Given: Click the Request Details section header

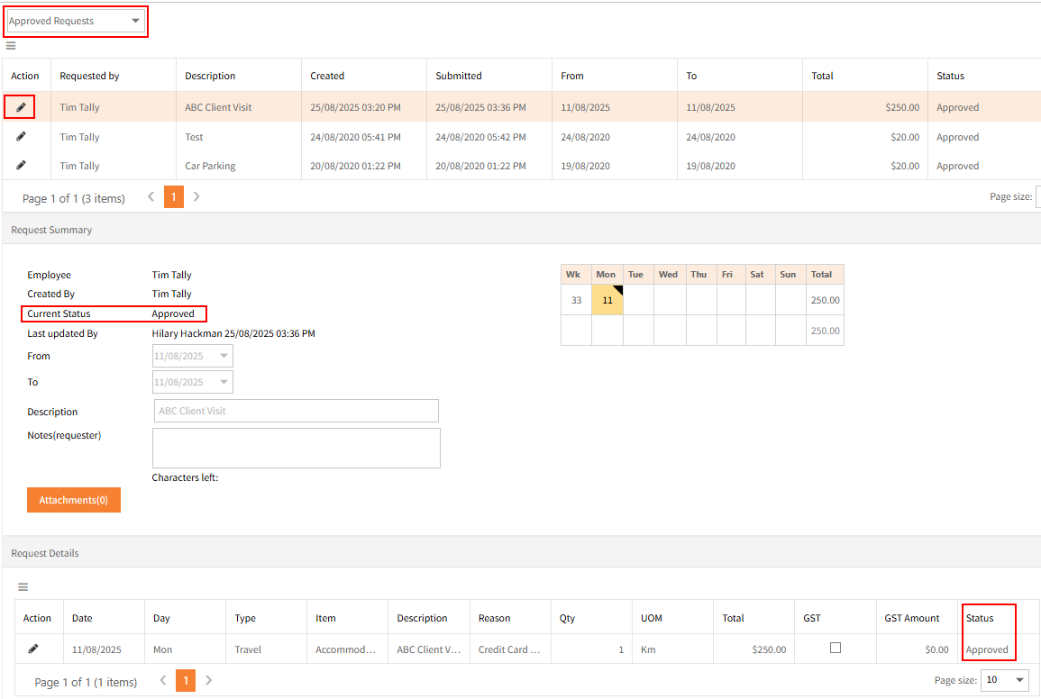Looking at the screenshot, I should (44, 553).
